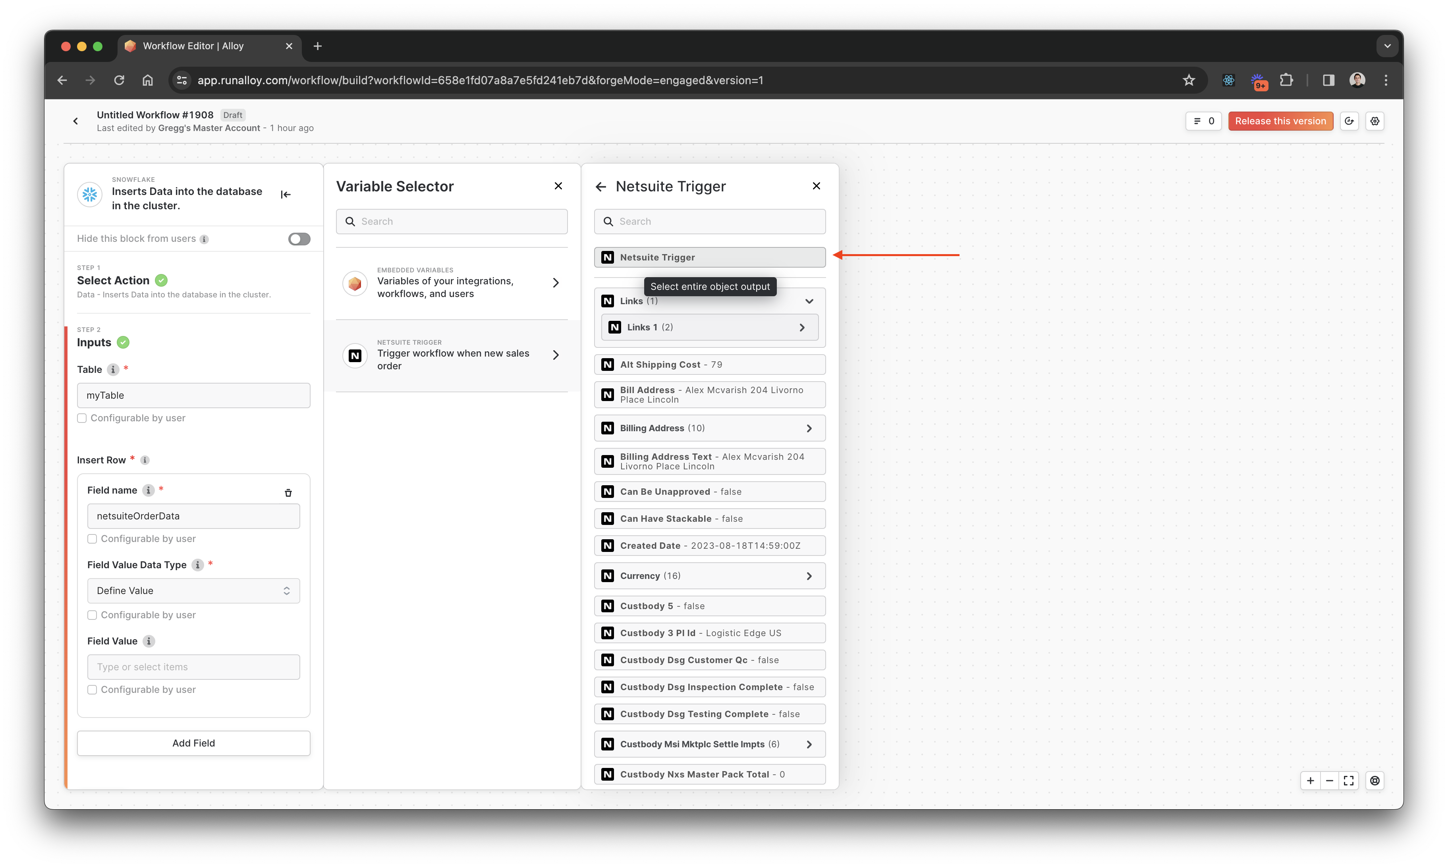1448x868 pixels.
Task: Open browser extensions puzzle icon
Action: [1286, 80]
